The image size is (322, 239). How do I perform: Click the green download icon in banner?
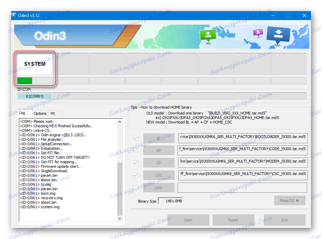(x=208, y=35)
